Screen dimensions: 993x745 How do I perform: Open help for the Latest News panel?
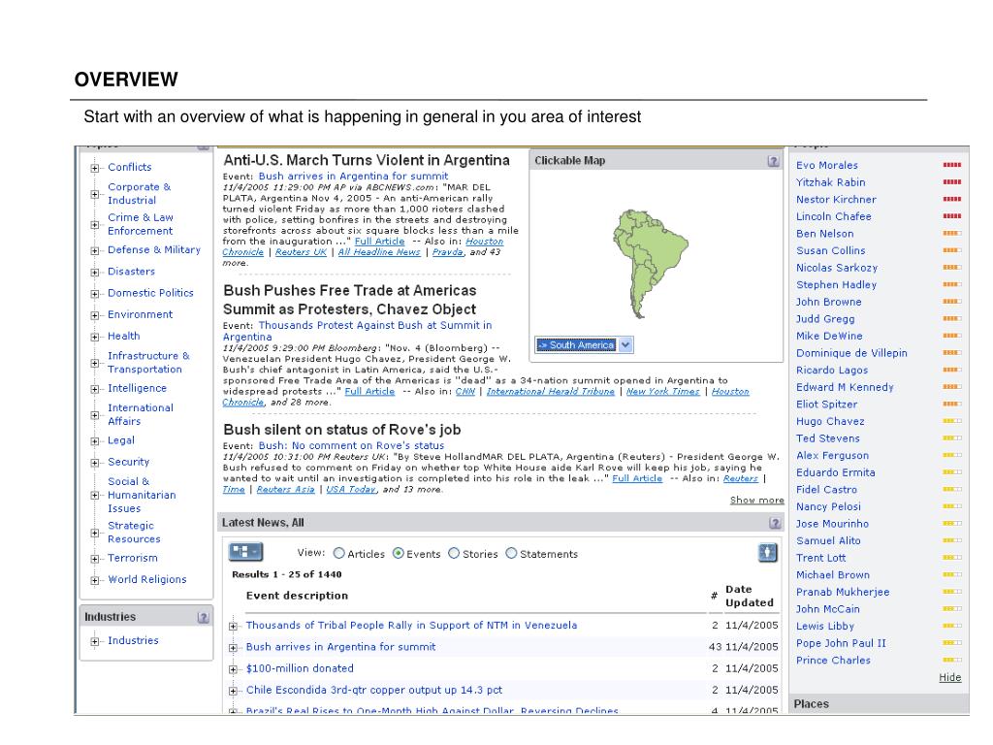click(x=775, y=523)
